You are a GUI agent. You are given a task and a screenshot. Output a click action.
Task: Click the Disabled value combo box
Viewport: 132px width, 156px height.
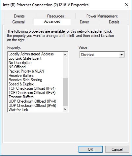pos(102,54)
